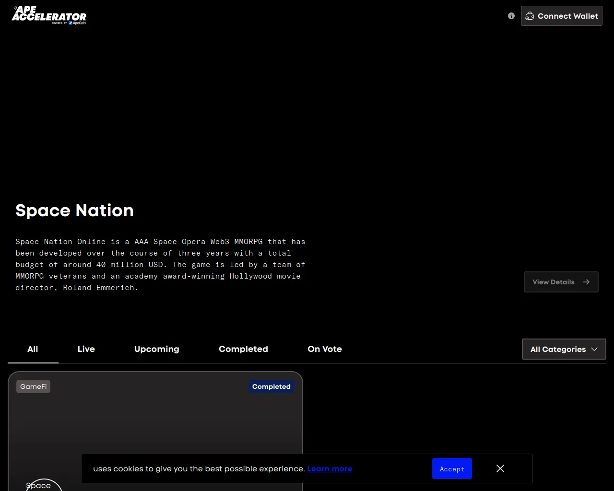This screenshot has width=614, height=491.
Task: Expand the All Categories dropdown
Action: (564, 349)
